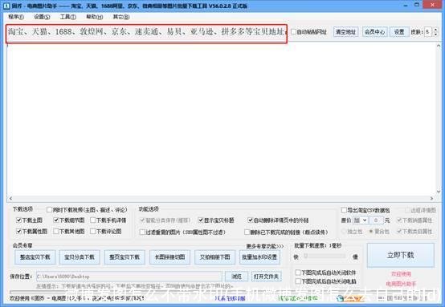Uncheck the 下载细节图 checkbox
The height and width of the screenshot is (307, 445).
56,220
